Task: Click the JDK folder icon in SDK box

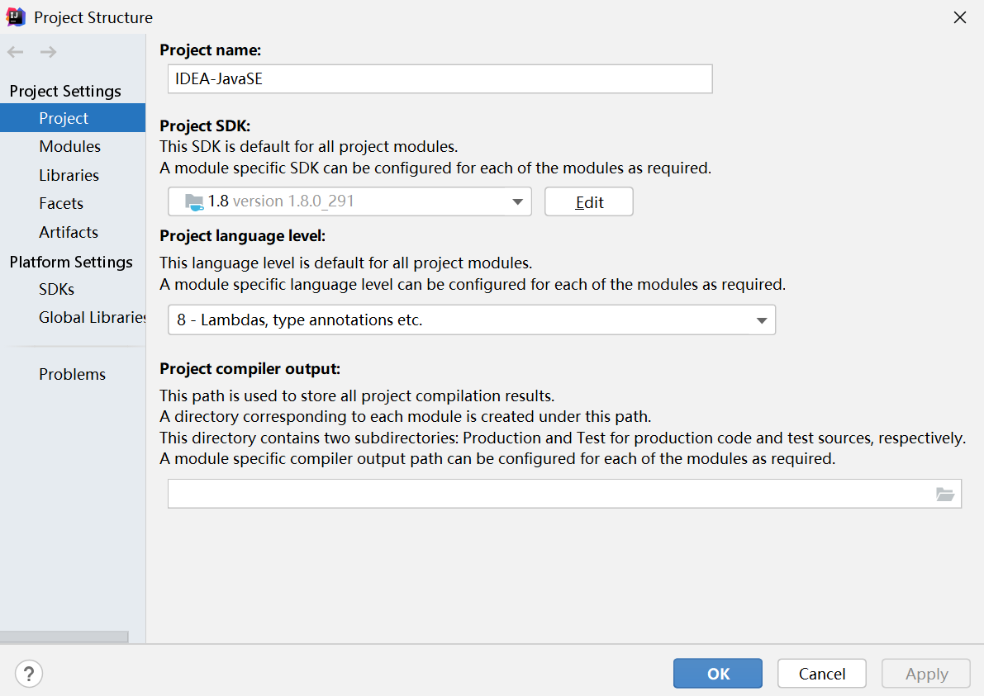Action: (194, 201)
